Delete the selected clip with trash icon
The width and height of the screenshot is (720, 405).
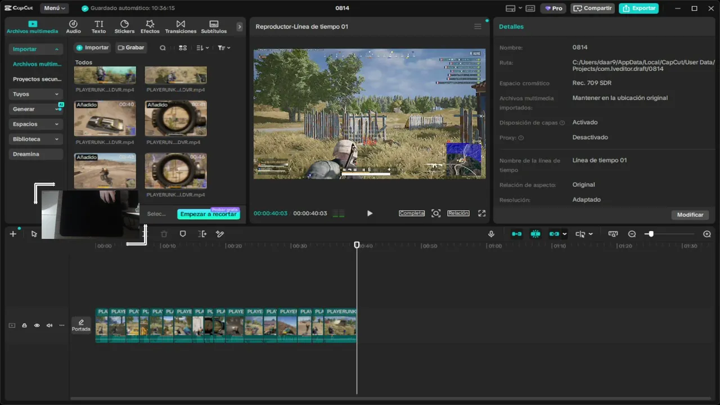164,234
